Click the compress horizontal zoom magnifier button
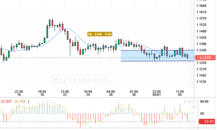Image resolution: width=217 pixels, height=130 pixels. pyautogui.click(x=94, y=80)
